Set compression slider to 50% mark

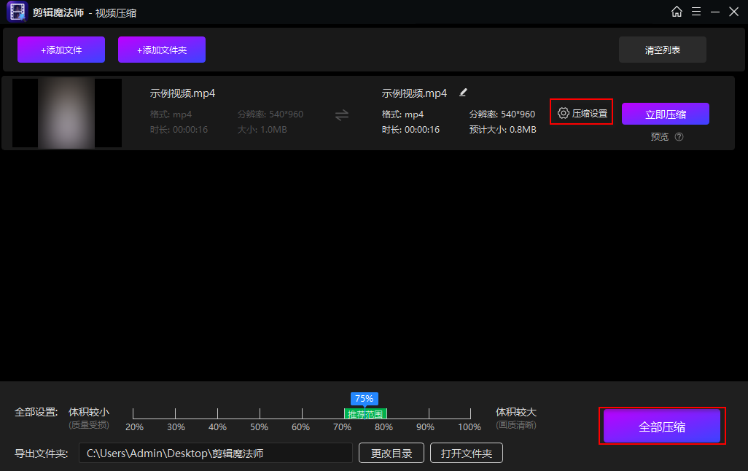coord(260,413)
